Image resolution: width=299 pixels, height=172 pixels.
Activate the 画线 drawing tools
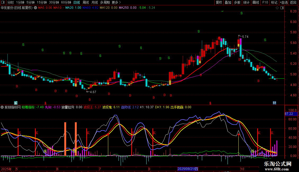256,2
